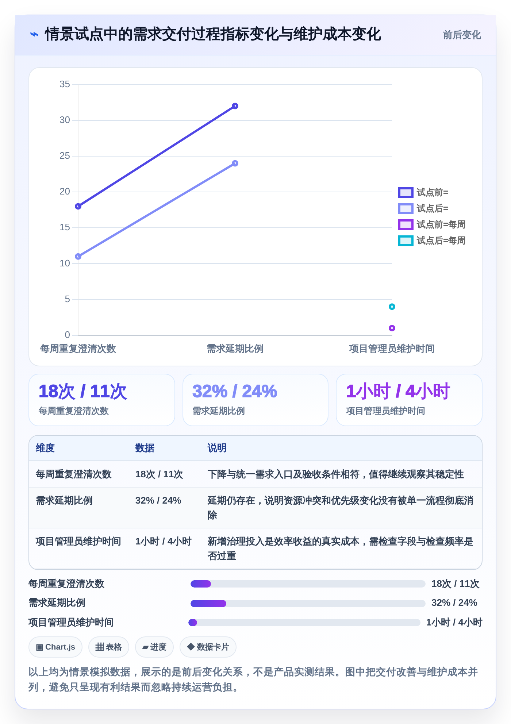Click the 前后变化 label in the header
This screenshot has height=724, width=511.
(x=462, y=35)
